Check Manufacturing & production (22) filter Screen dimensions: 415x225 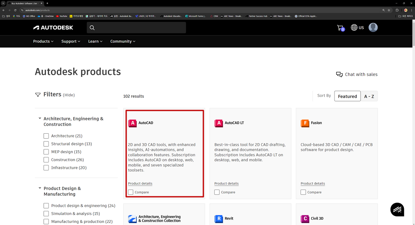[46, 222]
